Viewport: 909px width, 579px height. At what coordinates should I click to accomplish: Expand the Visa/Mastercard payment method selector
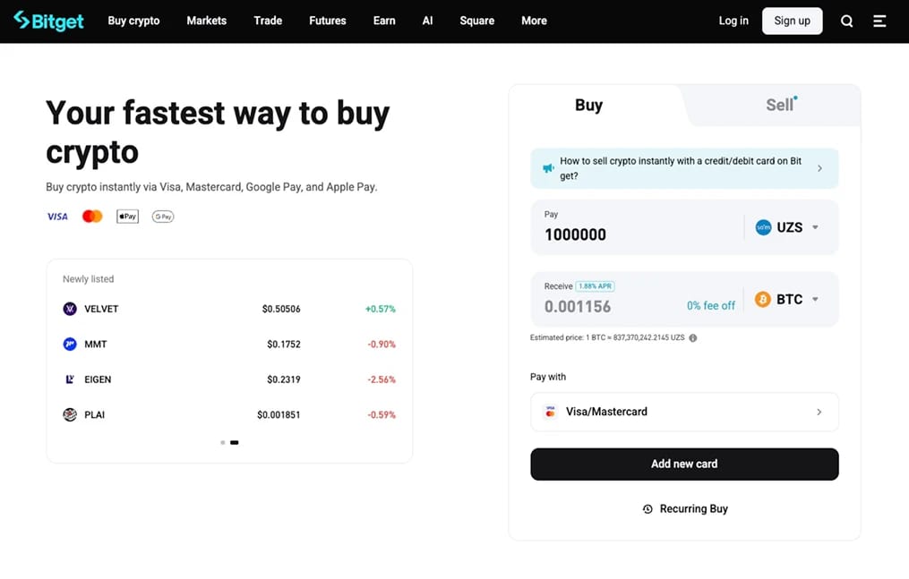tap(684, 412)
